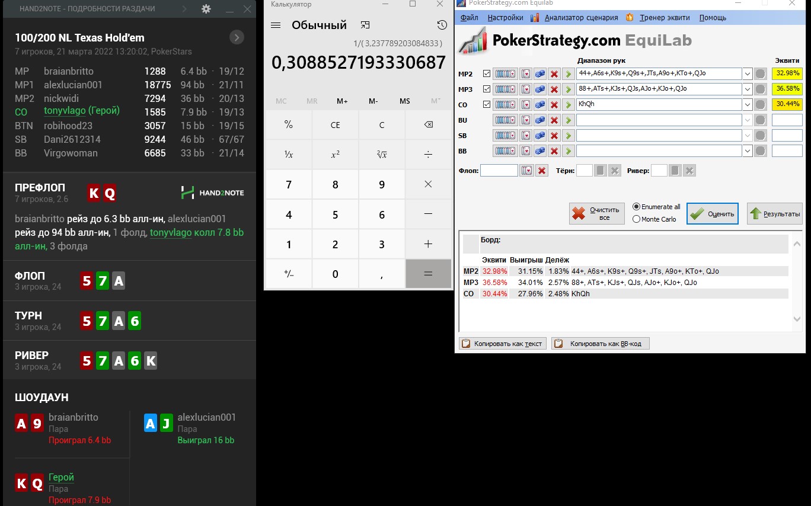The image size is (811, 506).
Task: Click the Флоп input field
Action: 499,171
